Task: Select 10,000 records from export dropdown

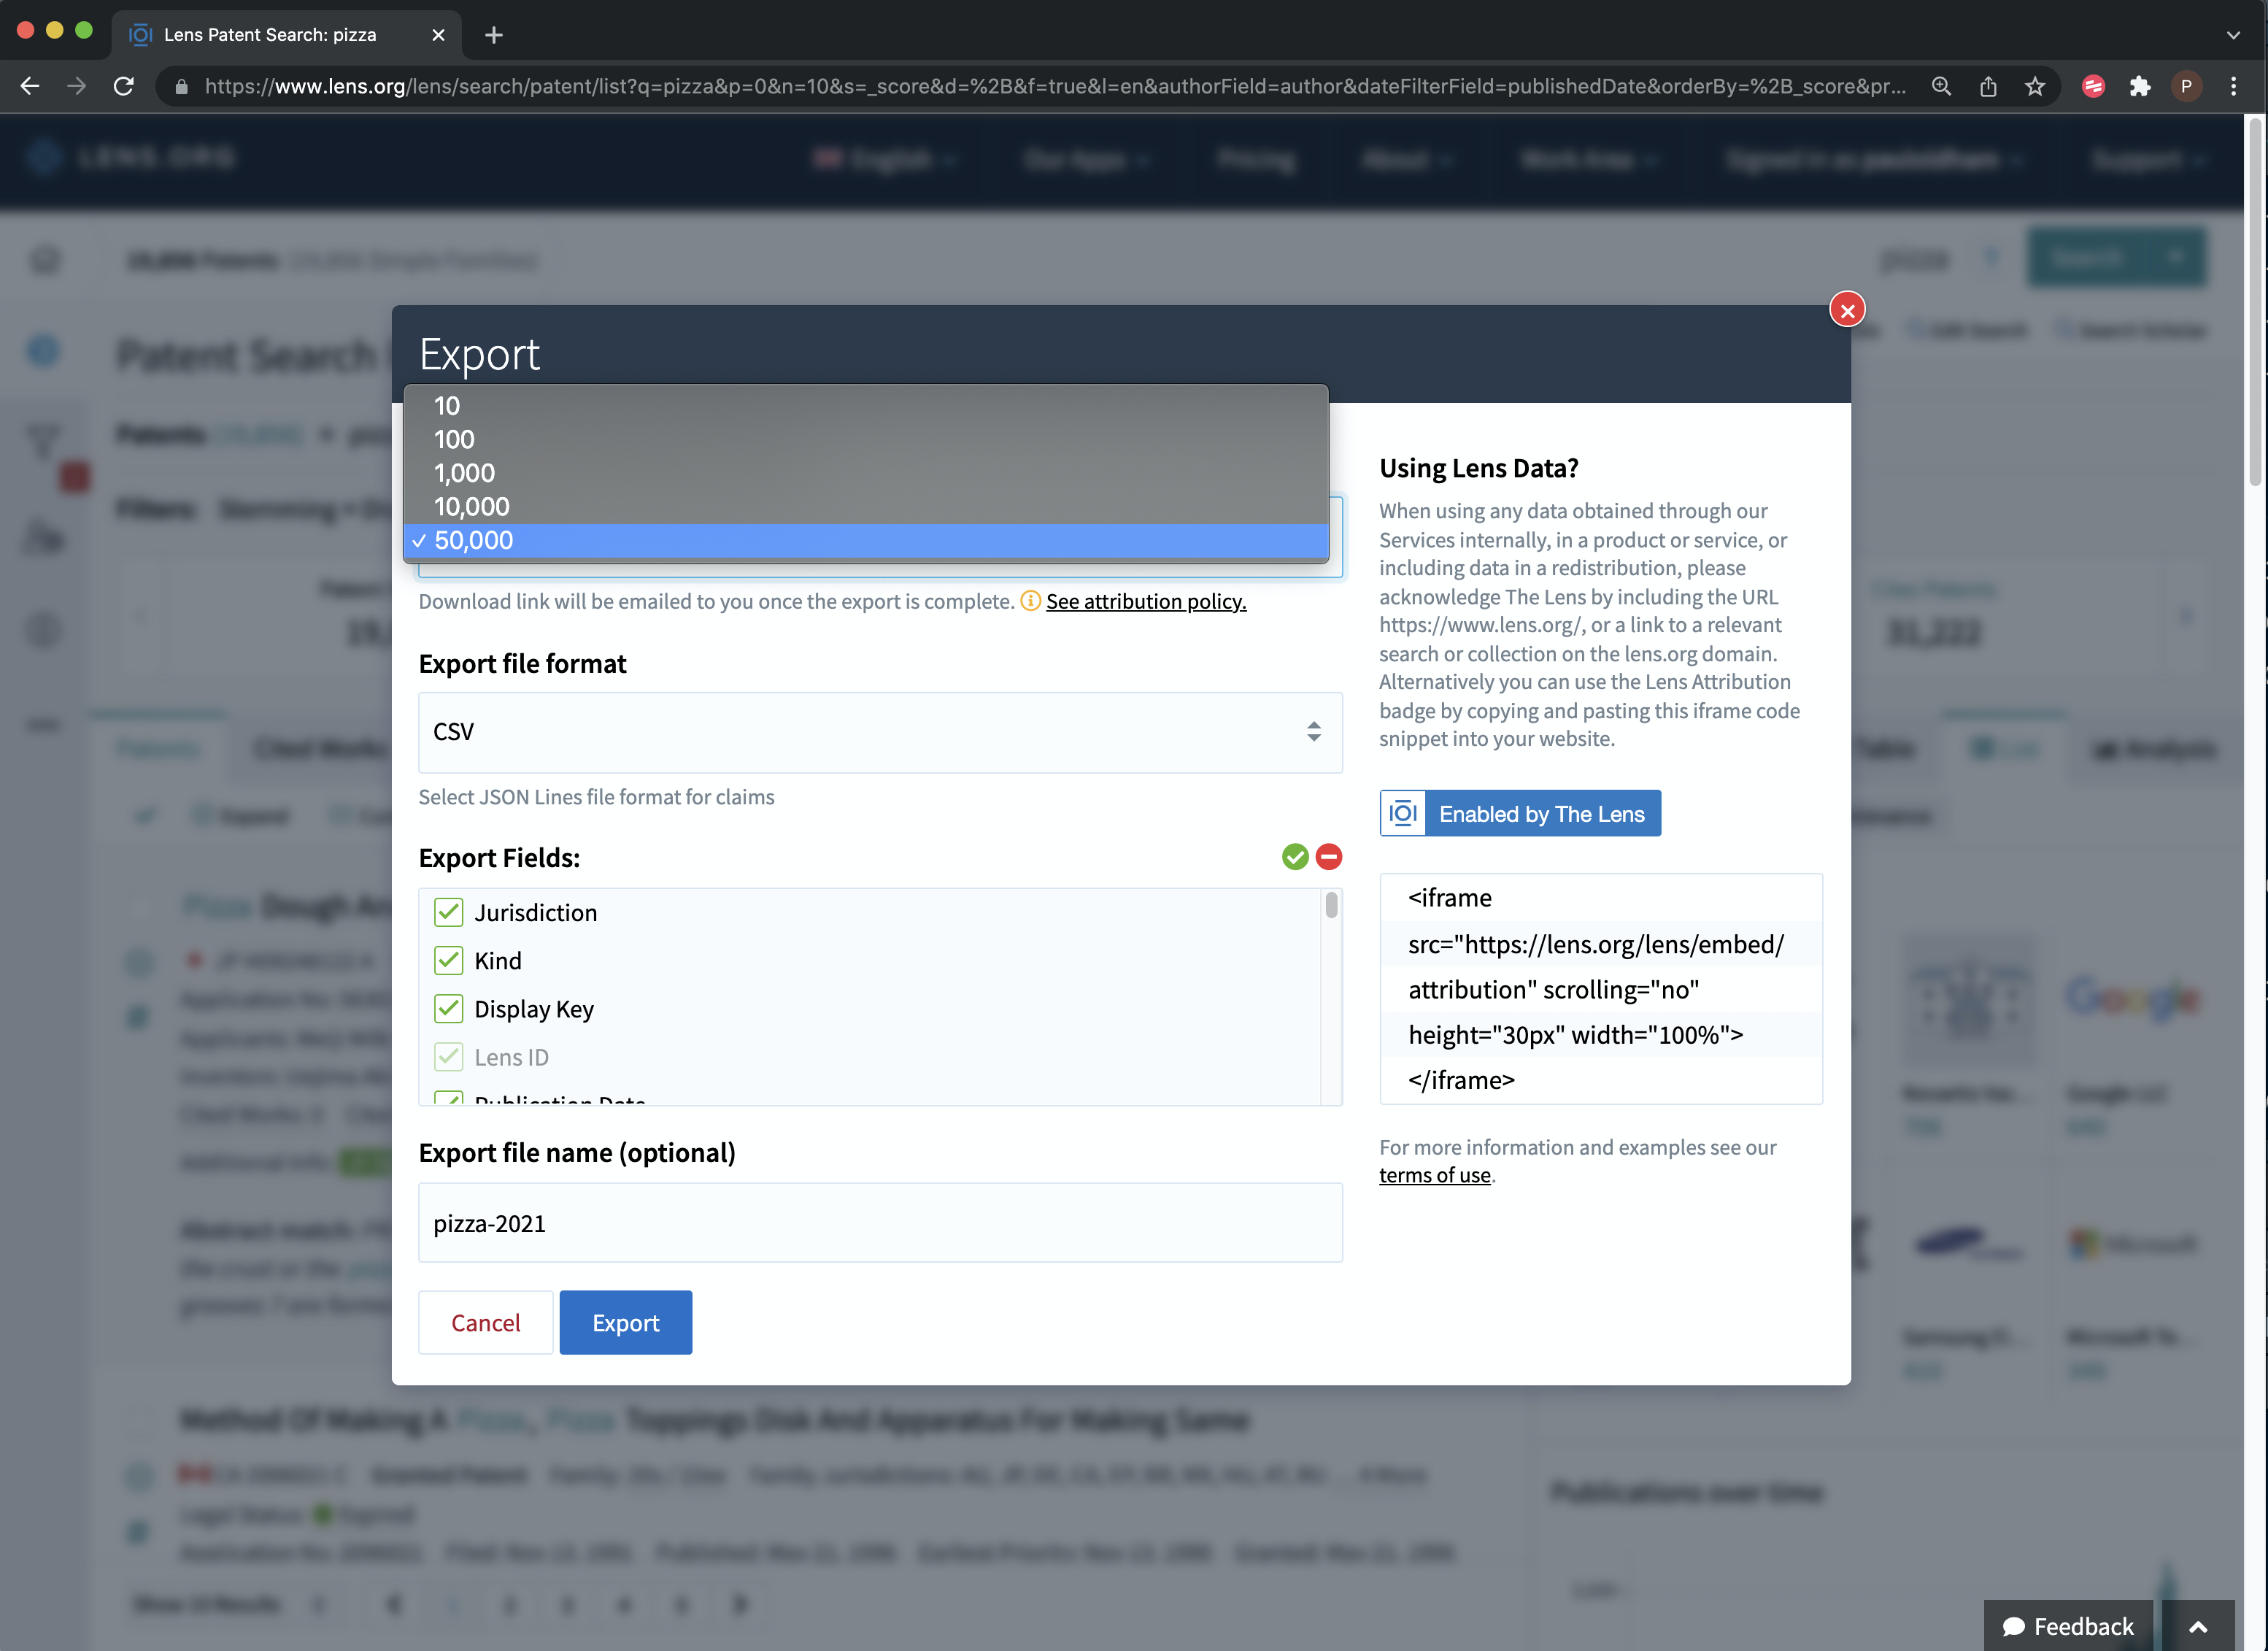Action: (470, 506)
